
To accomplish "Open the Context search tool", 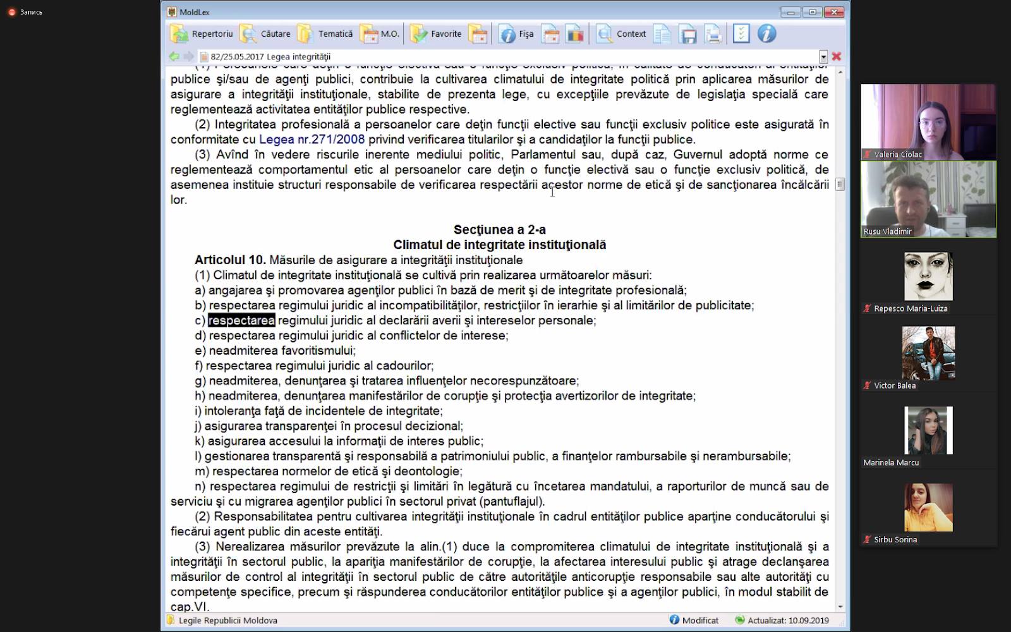I will (622, 34).
